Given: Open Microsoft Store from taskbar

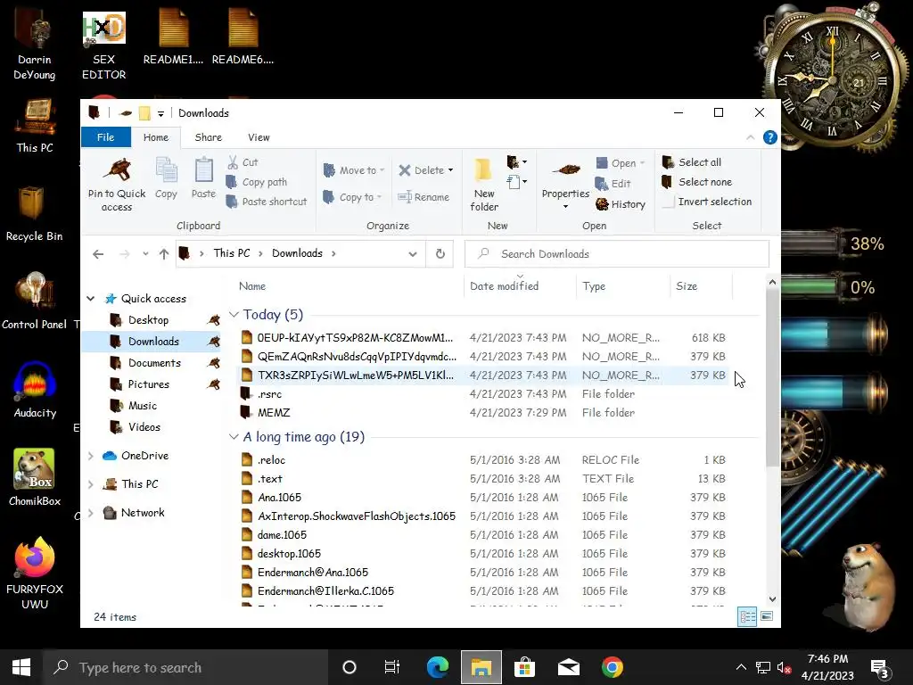Looking at the screenshot, I should pyautogui.click(x=524, y=667).
